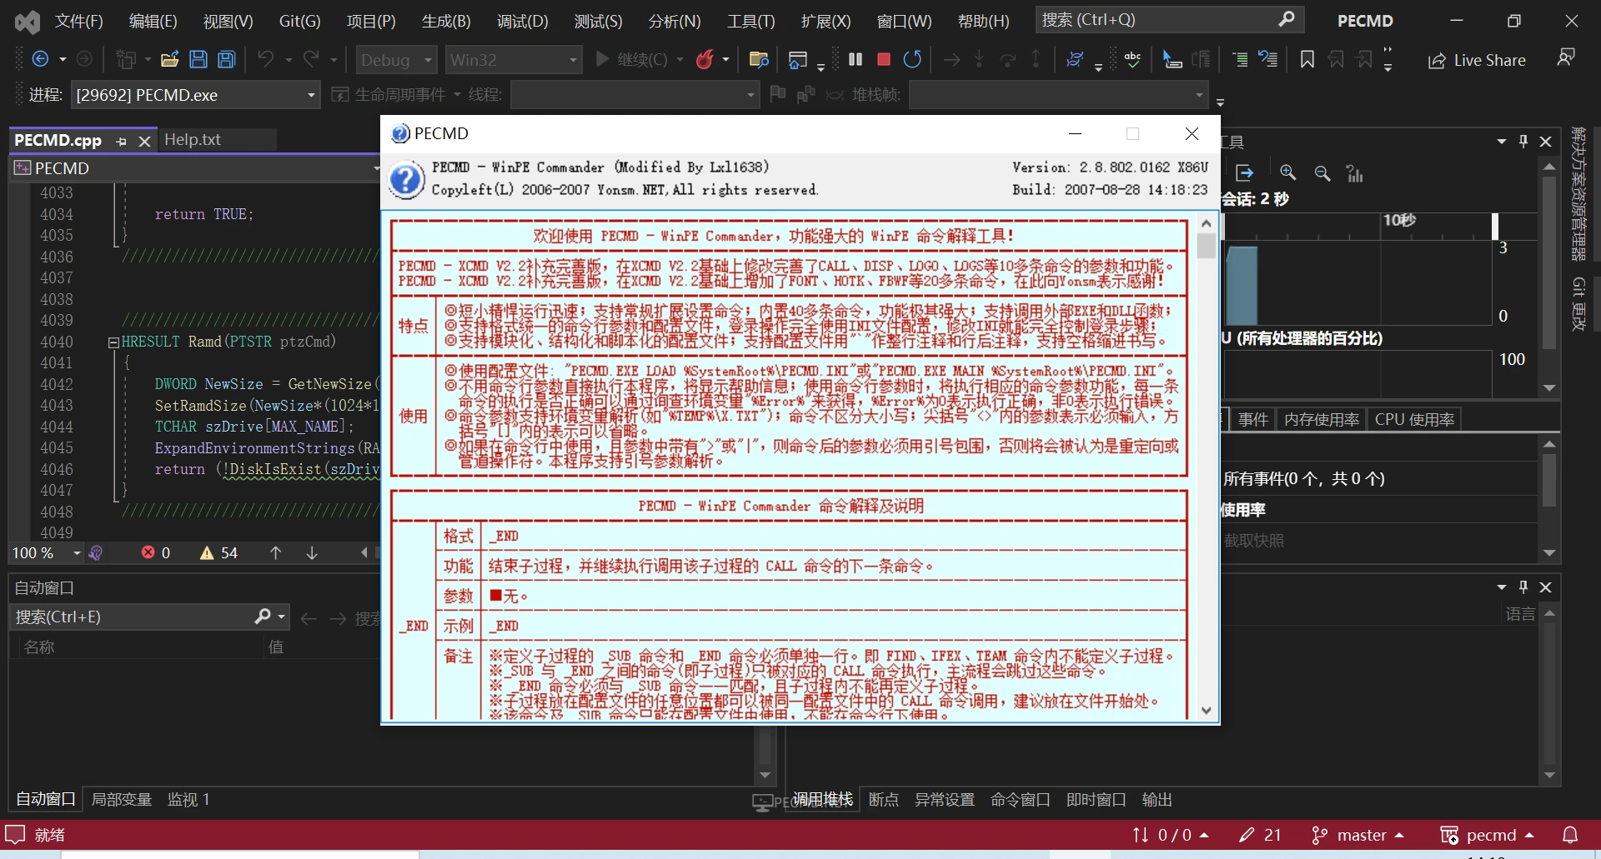This screenshot has width=1601, height=859.
Task: Click the Restart debugging circular arrow
Action: tap(912, 59)
